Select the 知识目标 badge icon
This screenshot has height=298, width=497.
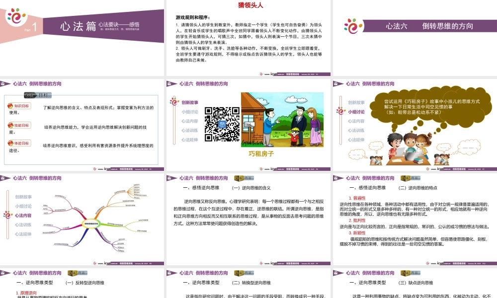10,105
